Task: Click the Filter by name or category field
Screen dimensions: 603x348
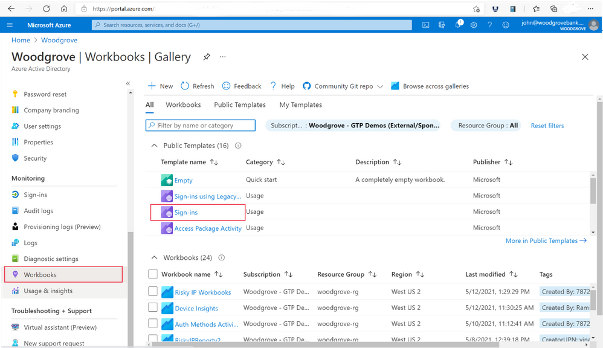Action: pyautogui.click(x=199, y=125)
